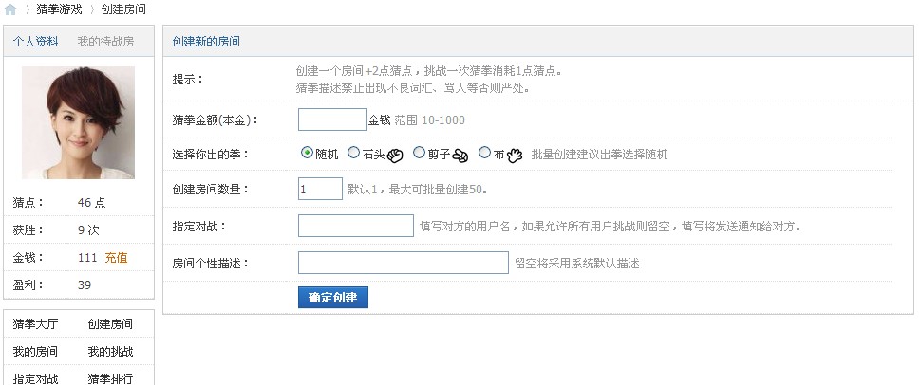Go to 我的房间 menu item
The width and height of the screenshot is (921, 385).
[x=35, y=352]
